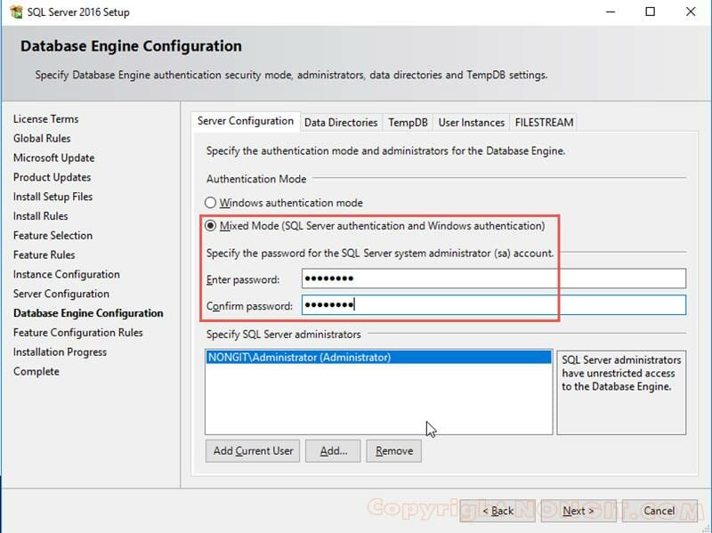Select NONGIT\Administrator in the administrators list

[x=303, y=355]
